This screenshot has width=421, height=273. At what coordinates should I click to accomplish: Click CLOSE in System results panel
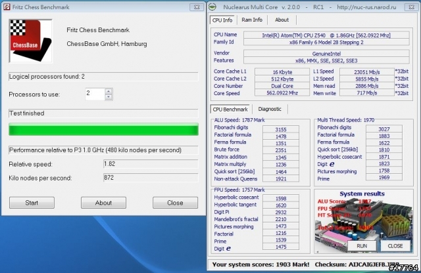point(395,246)
